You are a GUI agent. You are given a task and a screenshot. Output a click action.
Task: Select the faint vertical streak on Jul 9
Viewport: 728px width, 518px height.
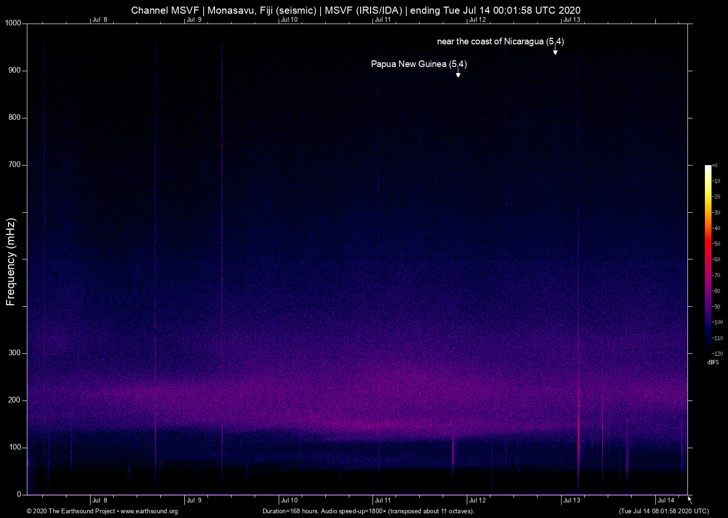pyautogui.click(x=223, y=259)
